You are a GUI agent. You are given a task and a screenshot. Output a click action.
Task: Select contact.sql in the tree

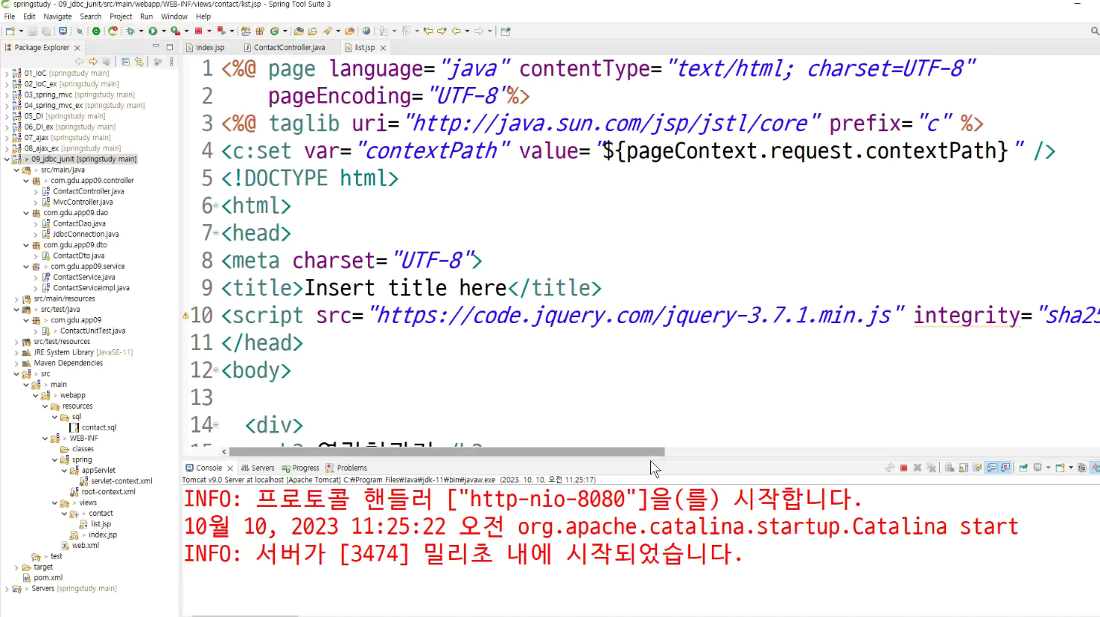(99, 427)
